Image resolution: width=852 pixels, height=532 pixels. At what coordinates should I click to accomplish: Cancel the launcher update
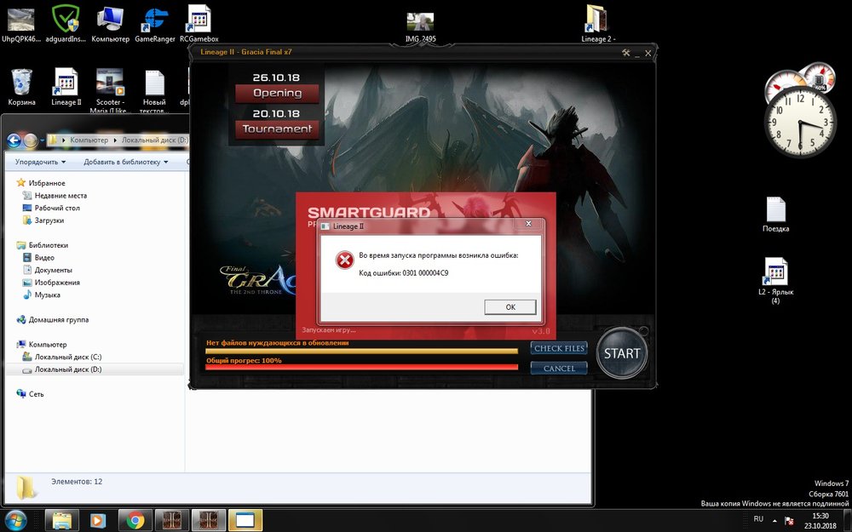(559, 369)
